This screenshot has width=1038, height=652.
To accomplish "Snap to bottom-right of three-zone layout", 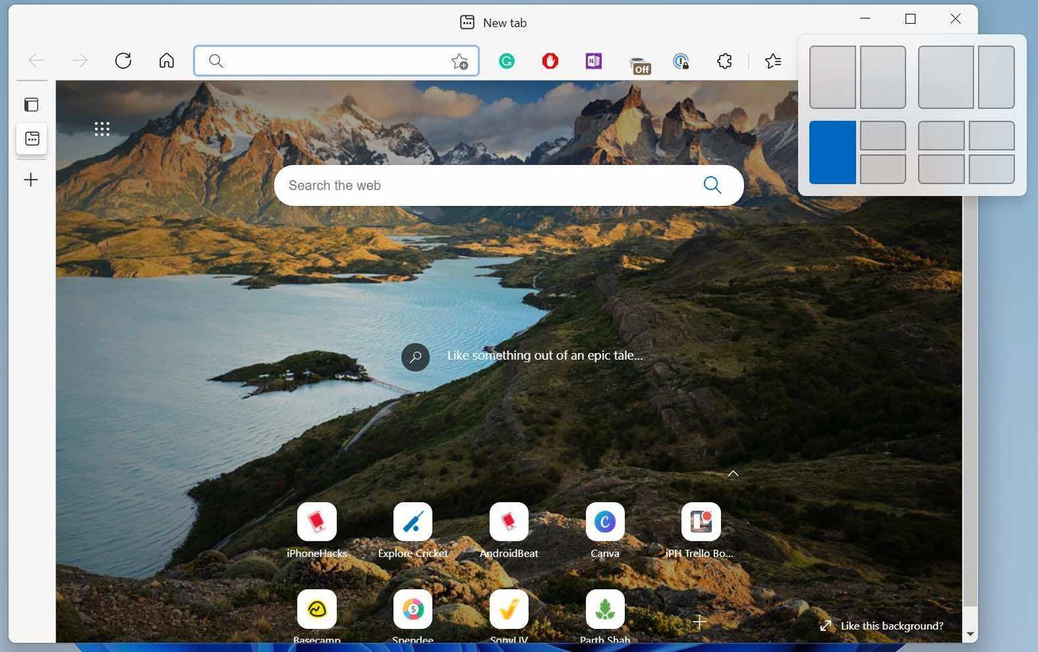I will tap(883, 169).
